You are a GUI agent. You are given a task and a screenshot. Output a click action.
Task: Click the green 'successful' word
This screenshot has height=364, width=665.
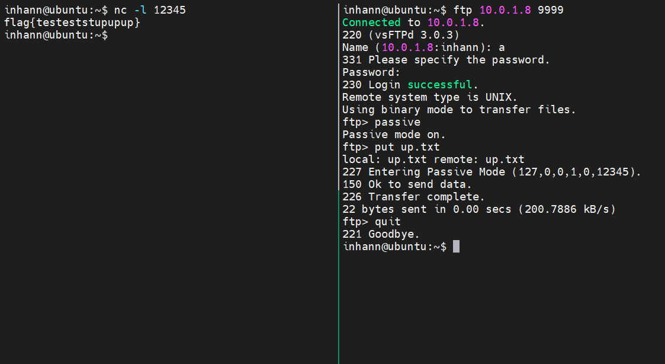439,85
